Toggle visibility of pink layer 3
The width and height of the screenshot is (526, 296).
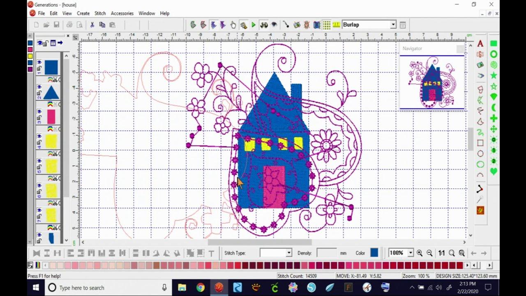tap(39, 111)
